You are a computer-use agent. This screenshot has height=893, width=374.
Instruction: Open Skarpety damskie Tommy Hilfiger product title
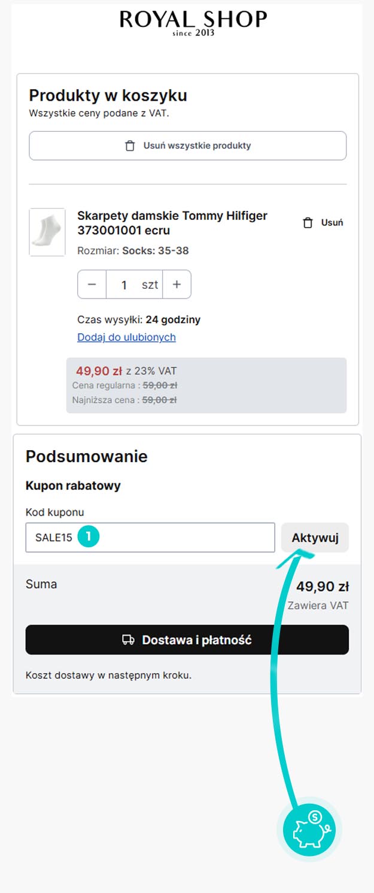click(172, 223)
